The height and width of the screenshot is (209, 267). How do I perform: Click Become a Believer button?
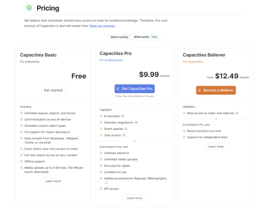coord(216,90)
